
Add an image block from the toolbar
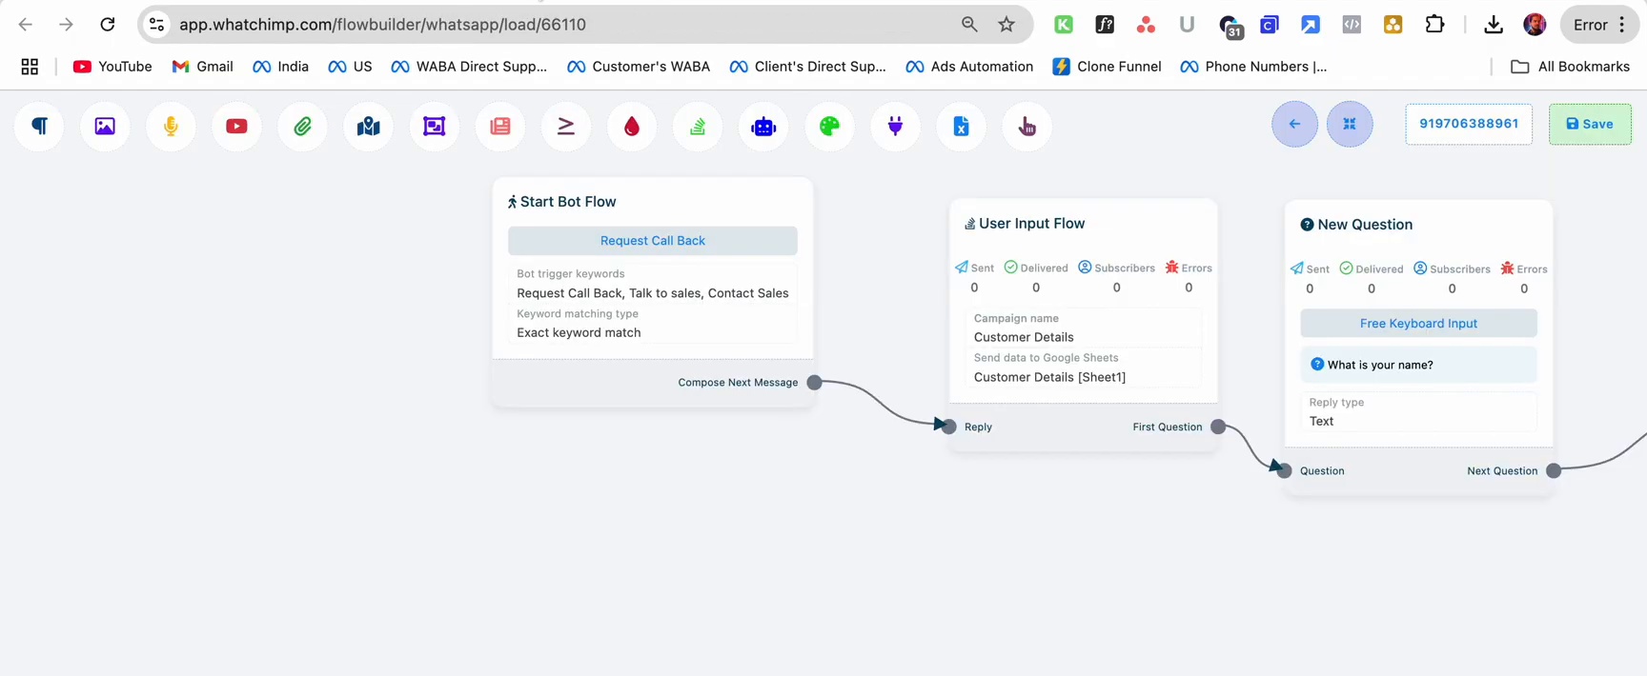coord(105,126)
